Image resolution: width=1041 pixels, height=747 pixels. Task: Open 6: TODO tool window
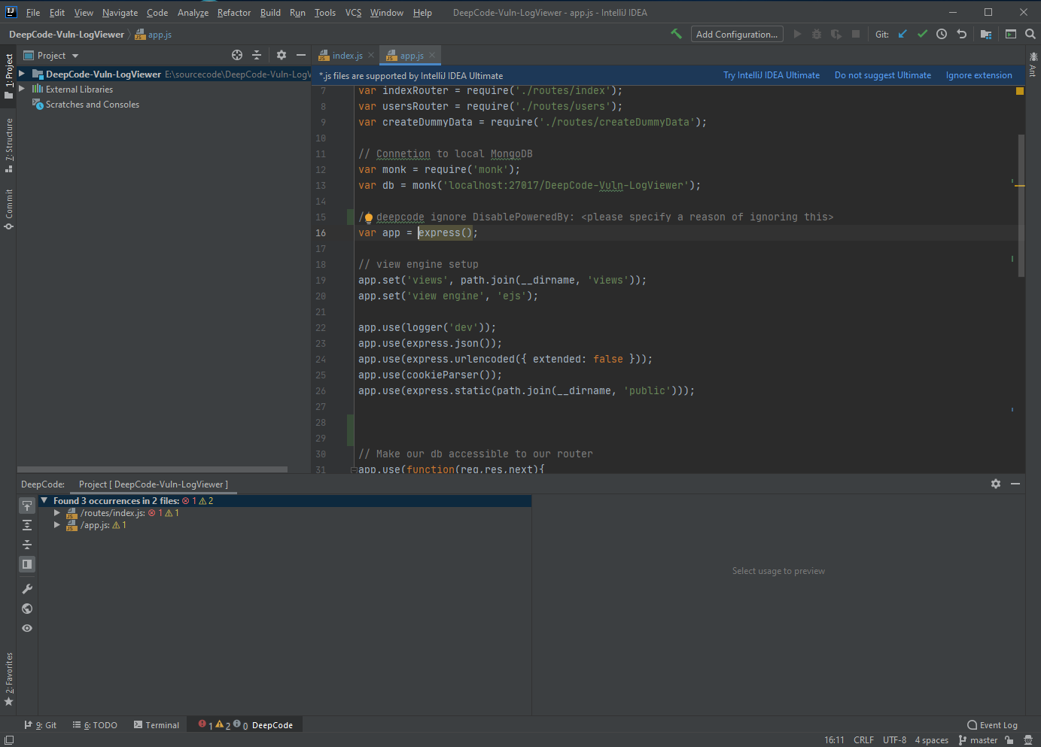95,725
